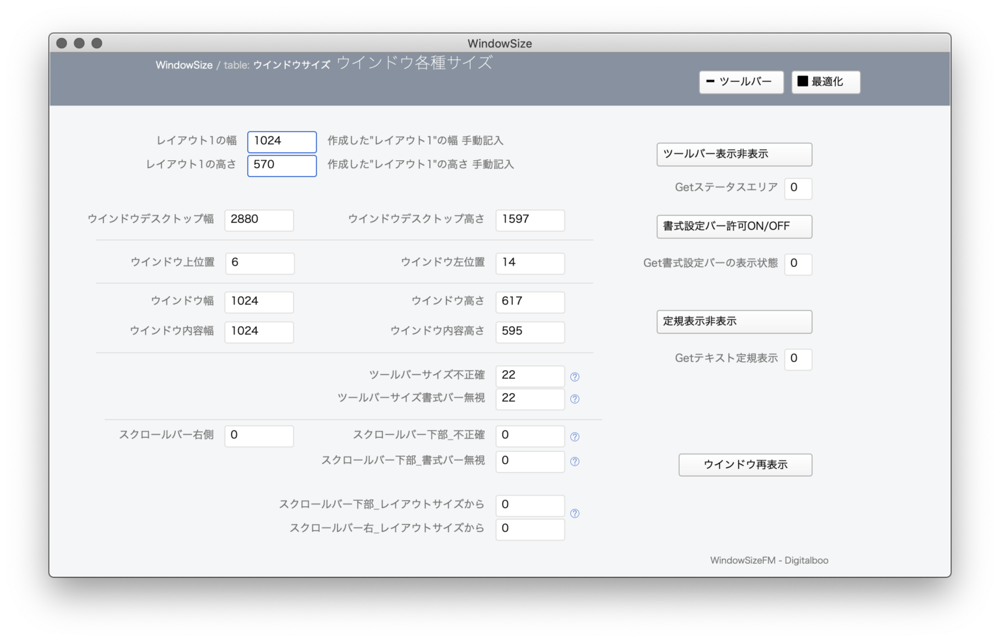Screen dimensions: 1000x642
Task: Select the ウインドウサイズ table label in header
Action: pos(292,65)
